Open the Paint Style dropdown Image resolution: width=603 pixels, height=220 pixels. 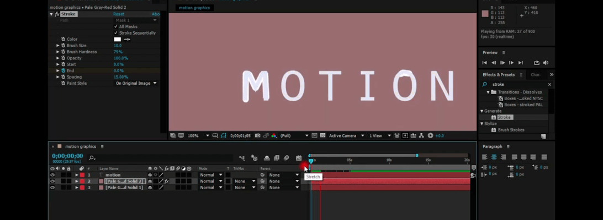(136, 84)
